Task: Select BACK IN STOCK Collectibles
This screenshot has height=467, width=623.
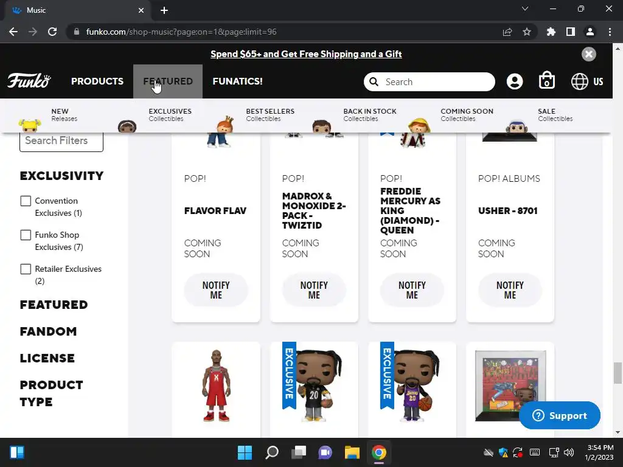Action: point(370,115)
